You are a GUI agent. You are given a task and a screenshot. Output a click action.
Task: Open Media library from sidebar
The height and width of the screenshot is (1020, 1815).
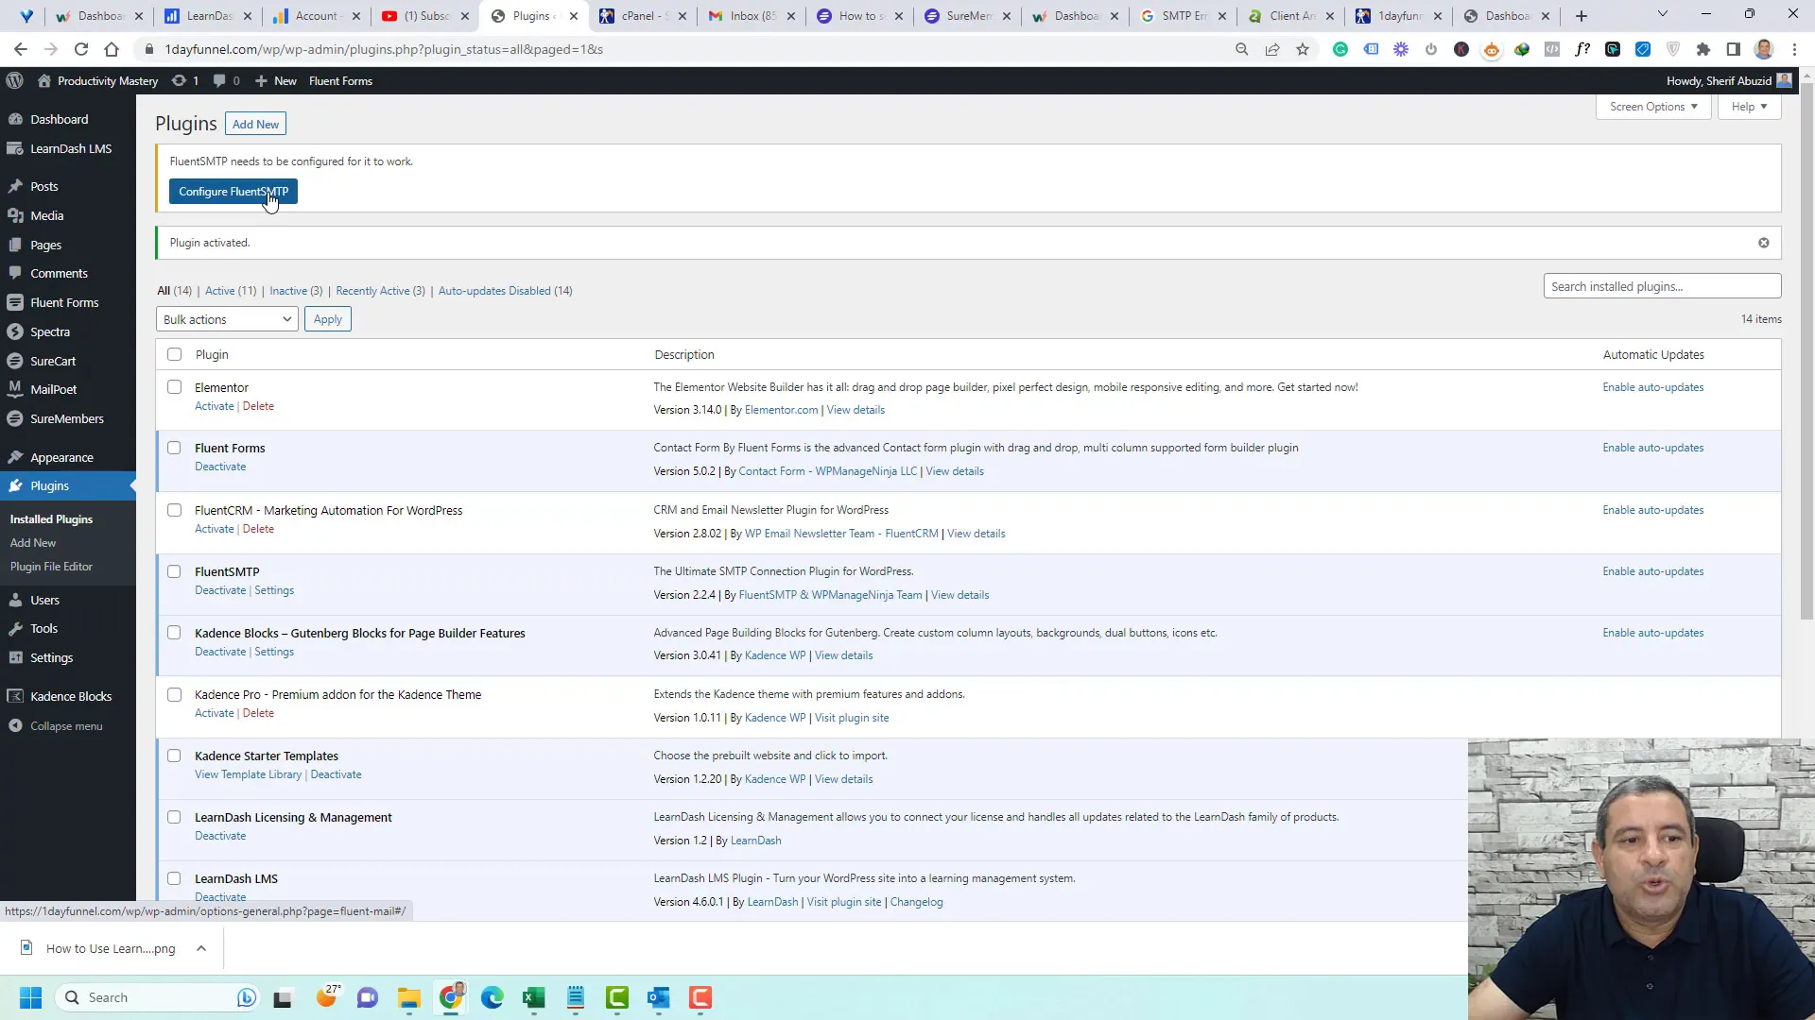click(46, 215)
